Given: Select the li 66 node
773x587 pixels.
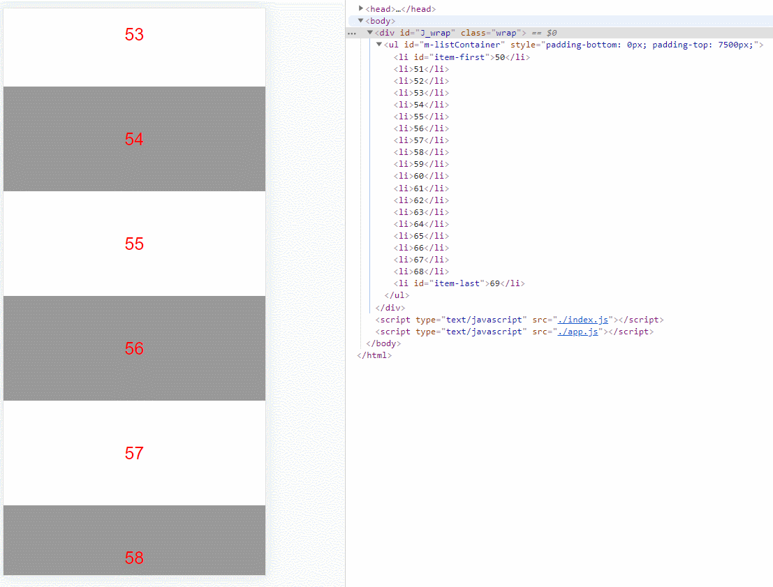Looking at the screenshot, I should pyautogui.click(x=421, y=247).
